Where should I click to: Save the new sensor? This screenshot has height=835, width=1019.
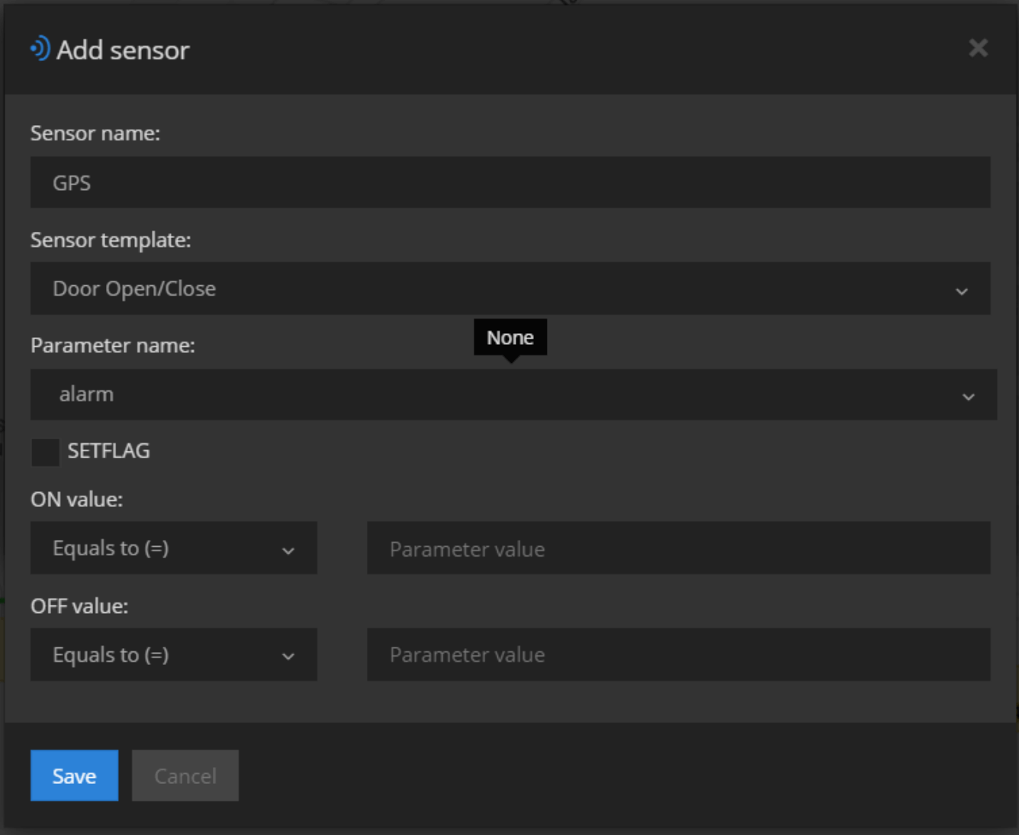(74, 776)
